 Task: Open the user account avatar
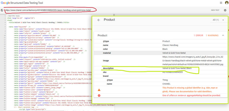tap(226, 3)
